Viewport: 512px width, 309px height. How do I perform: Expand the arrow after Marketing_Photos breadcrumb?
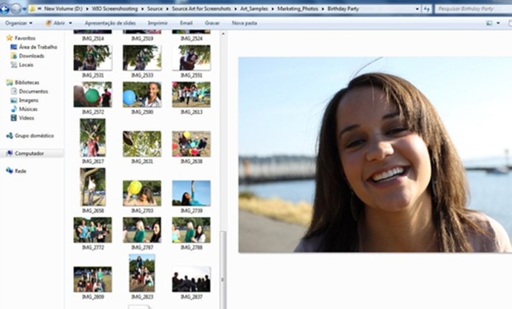click(323, 9)
